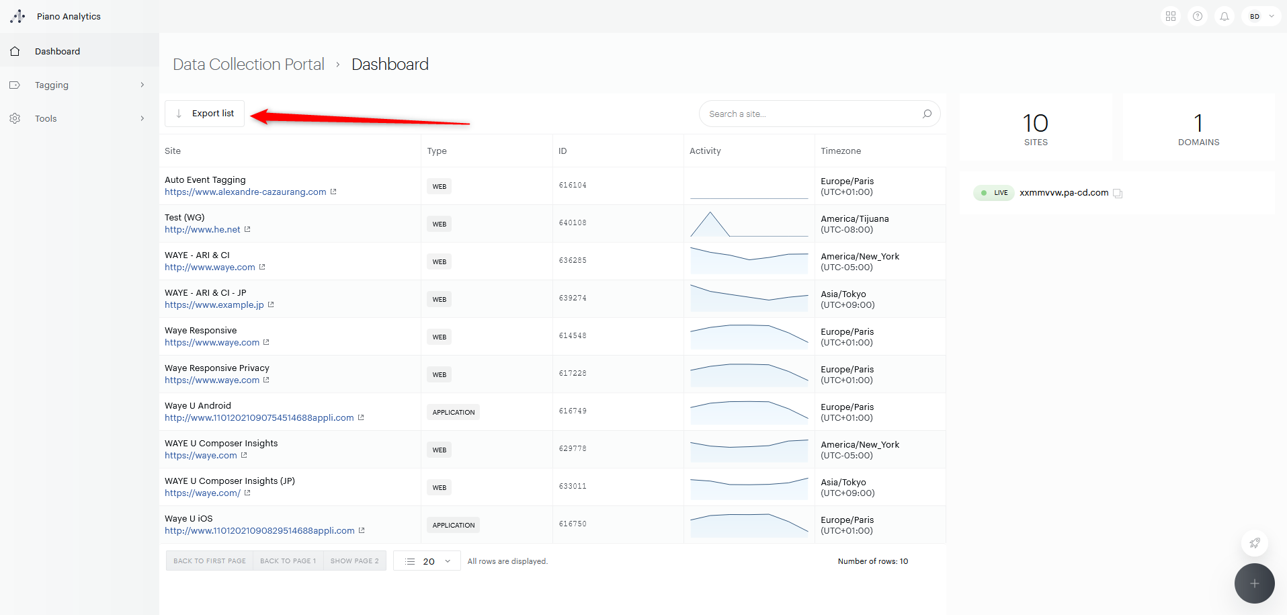Go to Data Collection Portal breadcrumb
Image resolution: width=1287 pixels, height=615 pixels.
(248, 65)
